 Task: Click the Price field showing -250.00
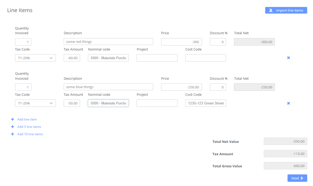[x=181, y=87]
